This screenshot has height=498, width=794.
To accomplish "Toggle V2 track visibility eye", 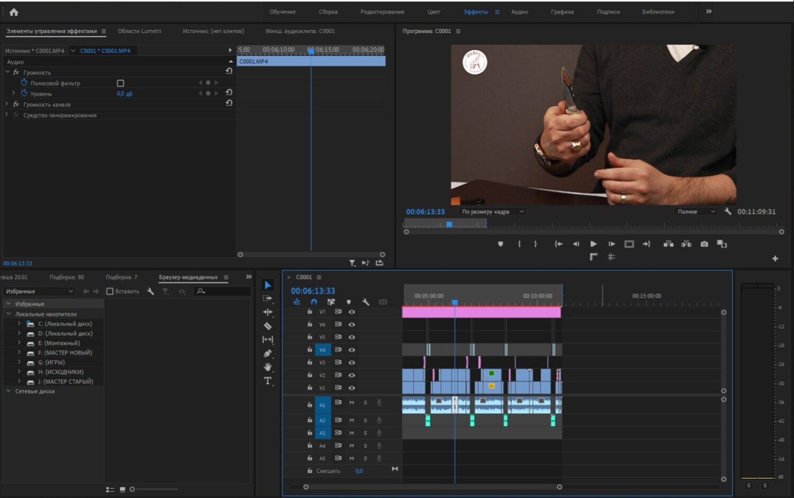I will click(x=351, y=375).
